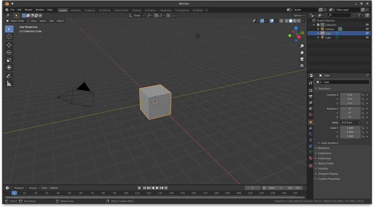Switch to solid viewport shading
This screenshot has height=207, width=374.
coord(291,21)
